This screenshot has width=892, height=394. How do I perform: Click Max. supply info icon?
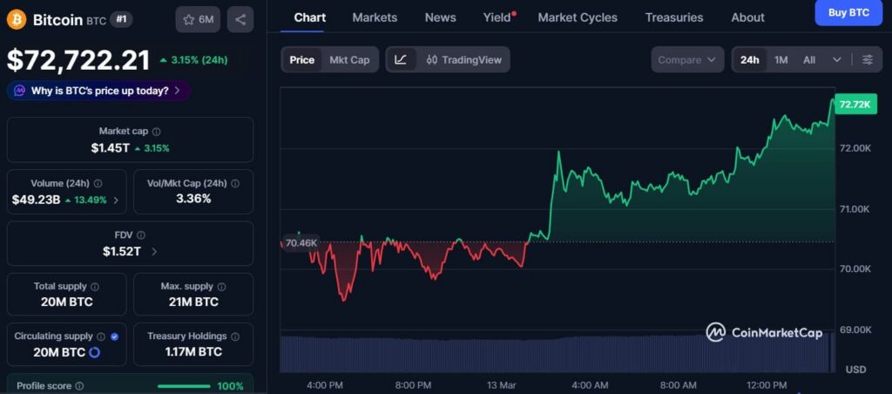(x=221, y=287)
